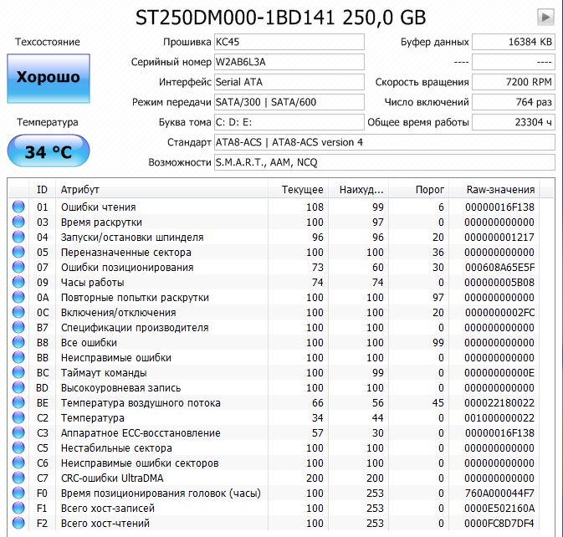Viewport: 563px width, 537px height.
Task: Click raw value 00000000000E
Action: (499, 373)
